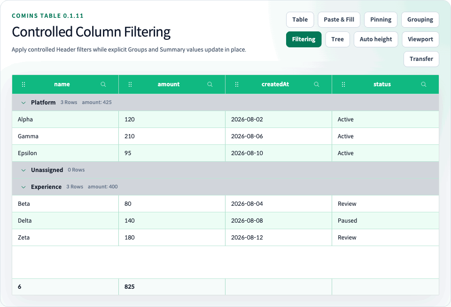
Task: Go to the Transfer tab
Action: click(x=421, y=59)
